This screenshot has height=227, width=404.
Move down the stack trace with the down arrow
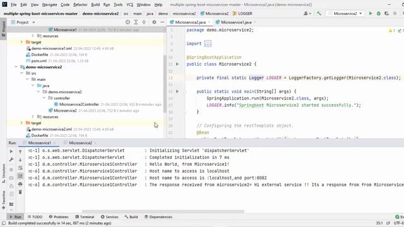point(20,160)
